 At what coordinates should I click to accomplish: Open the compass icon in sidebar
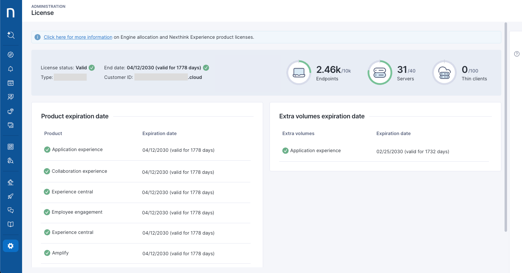[11, 55]
